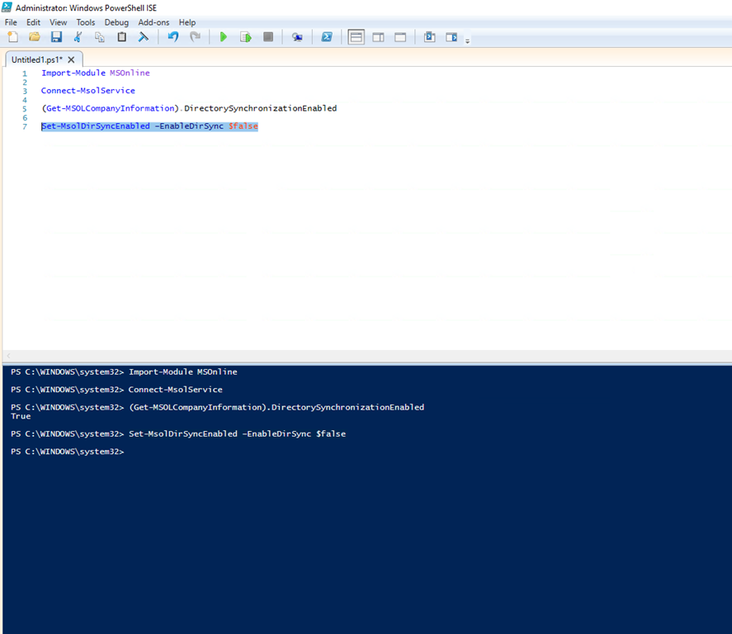Launch PowerShell.exe from toolbar
Image resolution: width=732 pixels, height=634 pixels.
tap(327, 37)
